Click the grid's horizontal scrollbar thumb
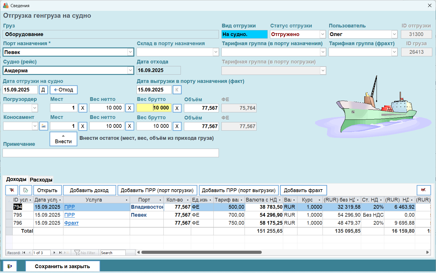Image resolution: width=436 pixels, height=273 pixels. (201, 252)
